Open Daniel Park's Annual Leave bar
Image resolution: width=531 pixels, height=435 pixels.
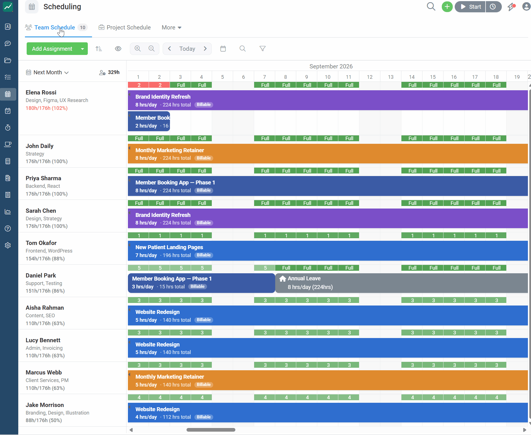[401, 283]
